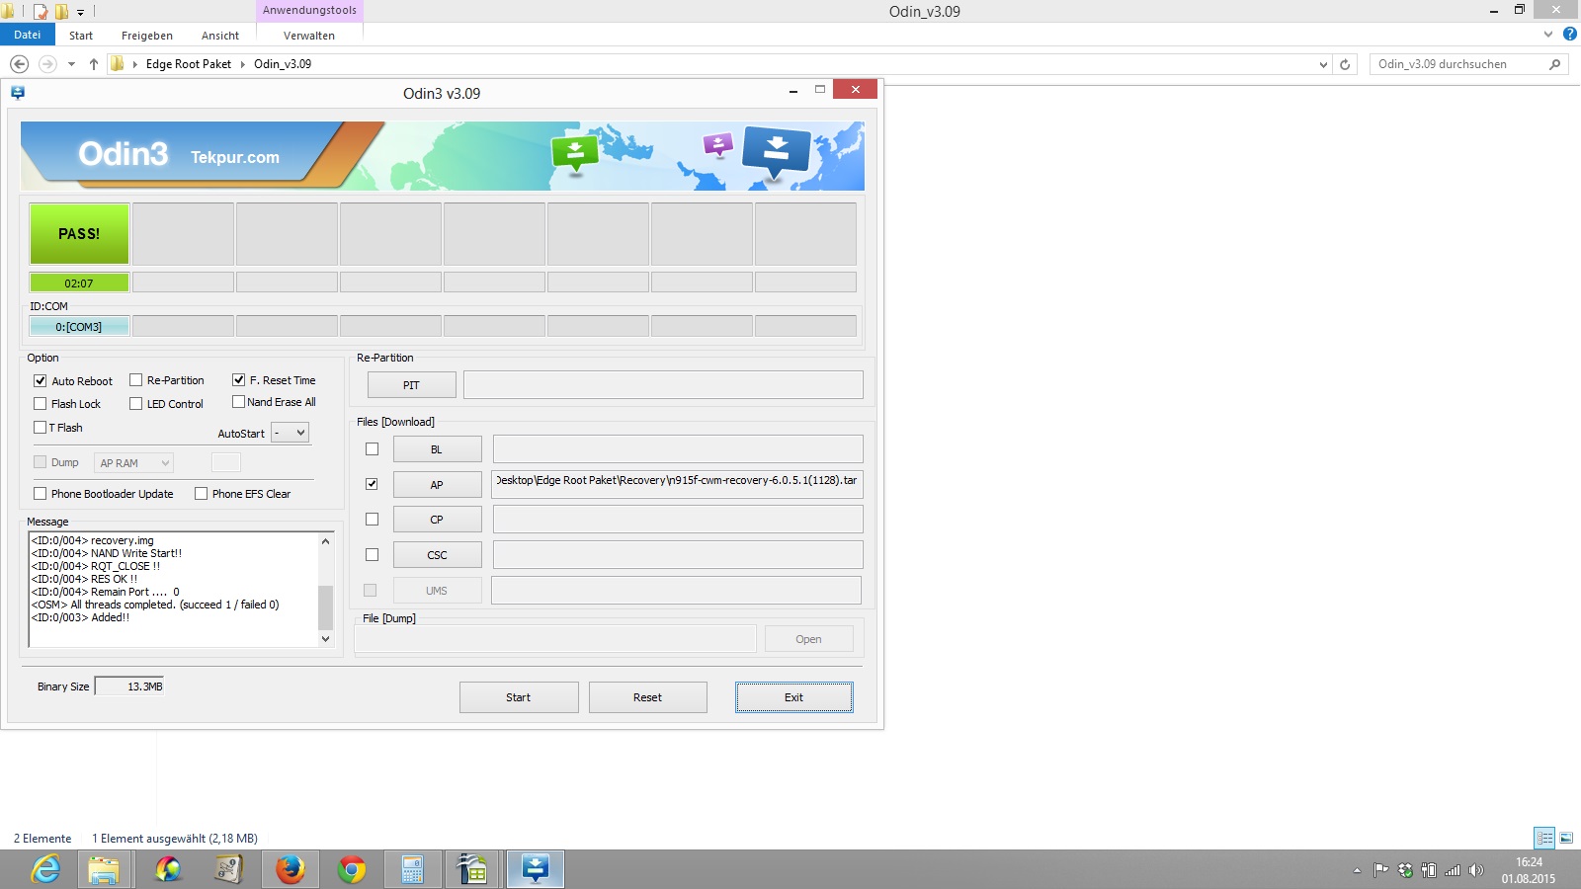The image size is (1581, 889).
Task: Open recent locations dropdown arrow
Action: [x=71, y=64]
